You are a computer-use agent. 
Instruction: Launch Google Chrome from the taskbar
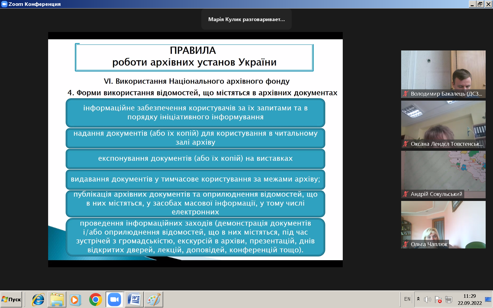95,299
